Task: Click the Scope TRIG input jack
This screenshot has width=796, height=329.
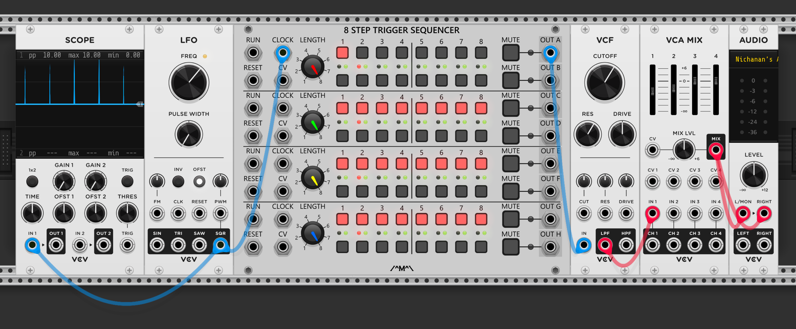Action: 127,245
